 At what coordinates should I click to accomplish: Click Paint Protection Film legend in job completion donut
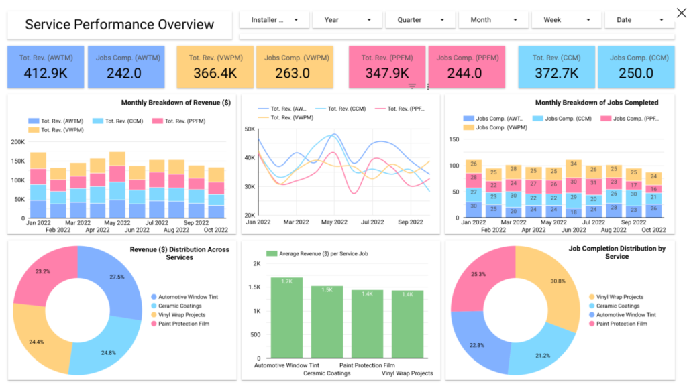(618, 324)
